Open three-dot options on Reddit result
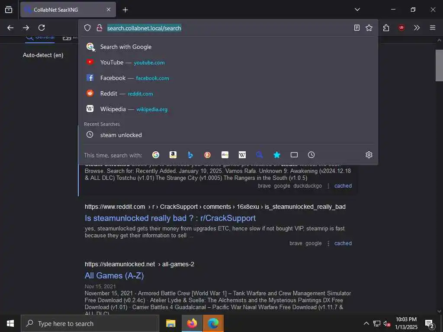Screen dimensions: 443x332 pyautogui.click(x=328, y=243)
